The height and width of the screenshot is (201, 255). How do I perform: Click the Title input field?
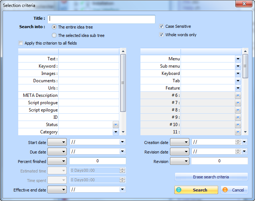pos(101,19)
